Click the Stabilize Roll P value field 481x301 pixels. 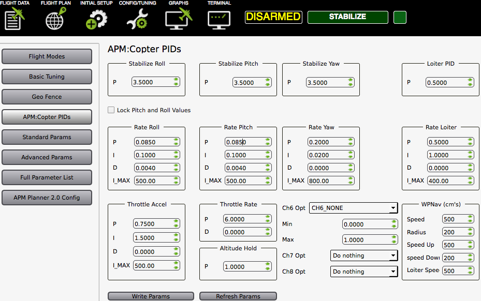155,82
